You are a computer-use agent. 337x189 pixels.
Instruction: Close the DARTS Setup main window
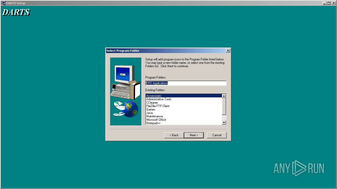(x=333, y=3)
